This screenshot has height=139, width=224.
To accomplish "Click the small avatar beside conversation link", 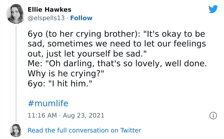I will pyautogui.click(x=15, y=130).
